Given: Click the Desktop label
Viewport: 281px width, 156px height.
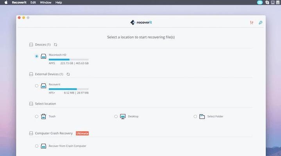Looking at the screenshot, I should pos(133,117).
